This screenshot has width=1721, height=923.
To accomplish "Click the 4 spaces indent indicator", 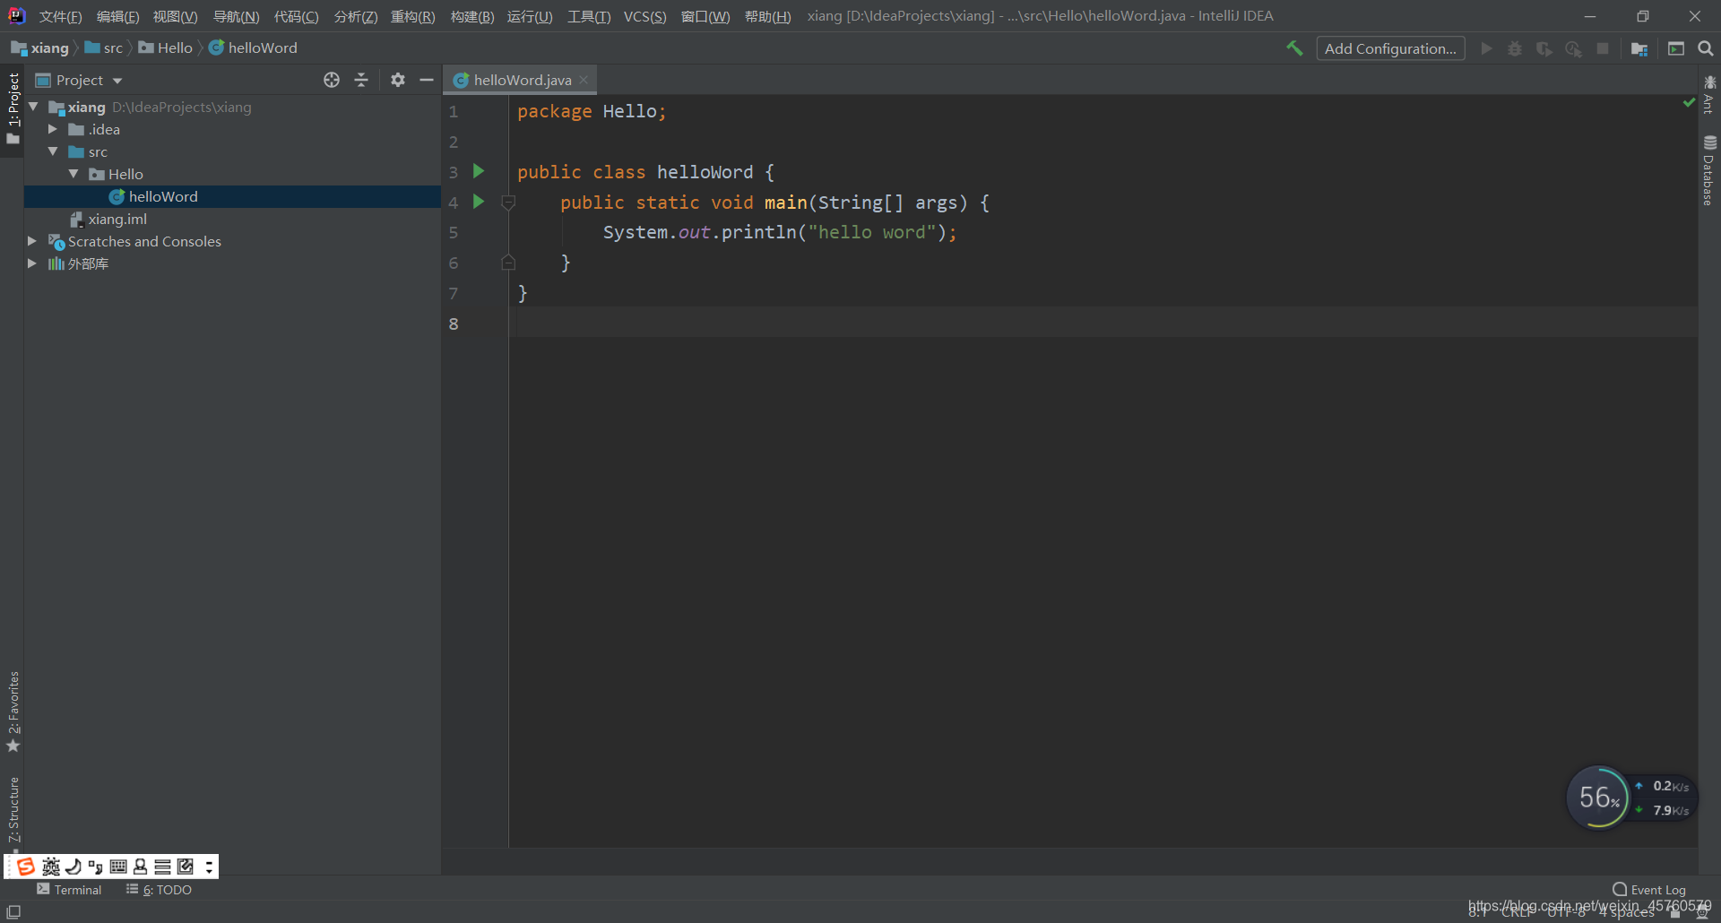I will click(1628, 912).
